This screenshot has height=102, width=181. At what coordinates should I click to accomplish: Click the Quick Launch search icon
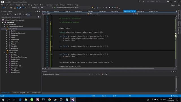[168, 2]
